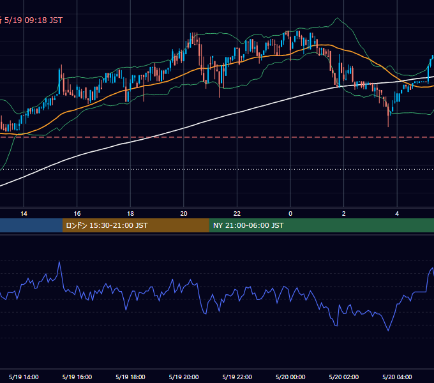Click the 5/20 04:00 date label
This screenshot has height=383, width=434.
pos(397,377)
